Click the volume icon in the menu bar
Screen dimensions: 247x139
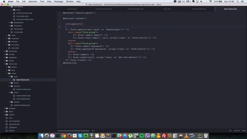tap(201, 2)
